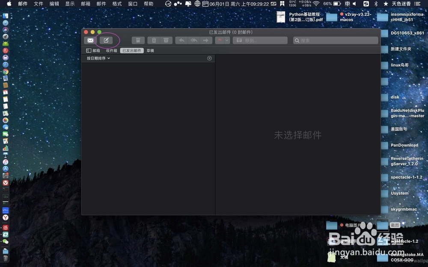428x267 pixels.
Task: Click the Archive box toolbar icon
Action: [x=138, y=40]
